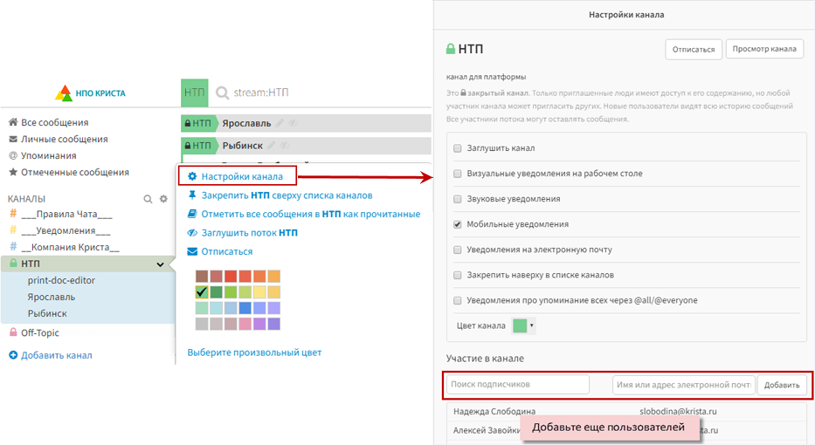
Task: Open channel list gear settings icon
Action: click(162, 199)
